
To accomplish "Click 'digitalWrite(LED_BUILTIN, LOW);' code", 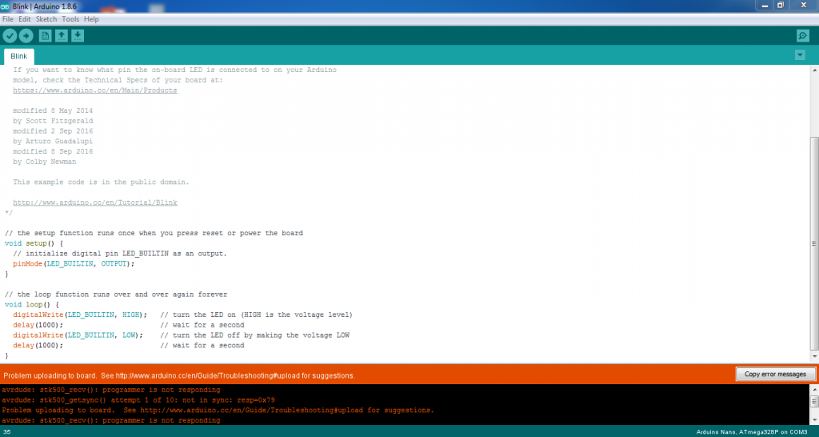I will coord(78,335).
